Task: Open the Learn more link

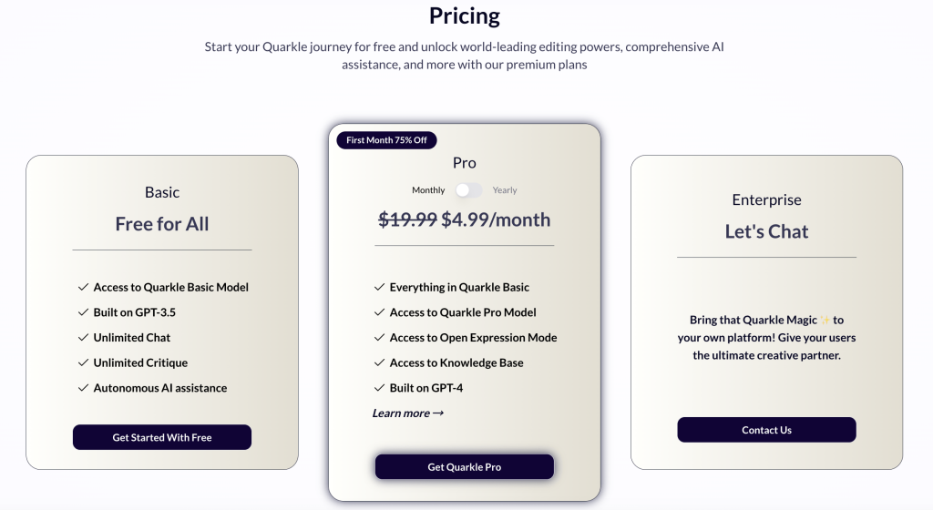Action: pos(401,413)
